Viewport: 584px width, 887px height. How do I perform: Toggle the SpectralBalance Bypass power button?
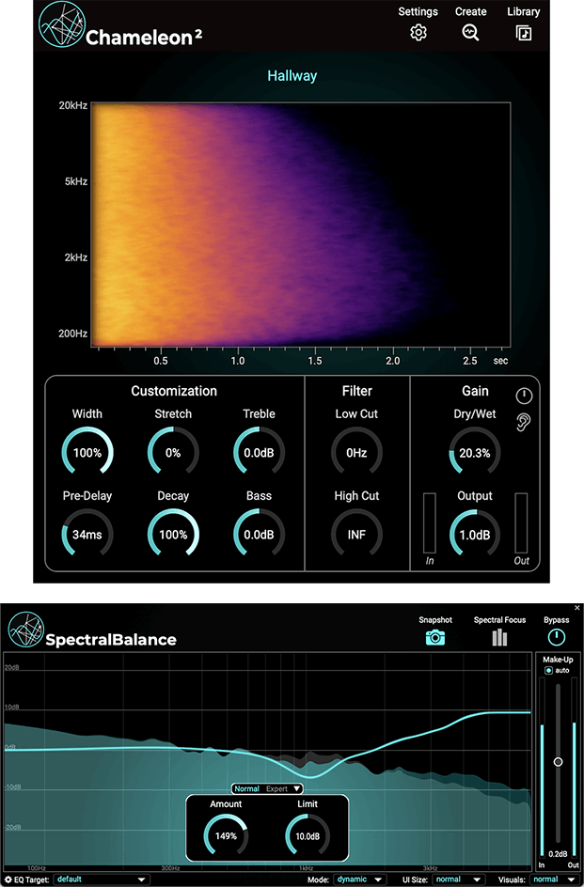[x=556, y=637]
